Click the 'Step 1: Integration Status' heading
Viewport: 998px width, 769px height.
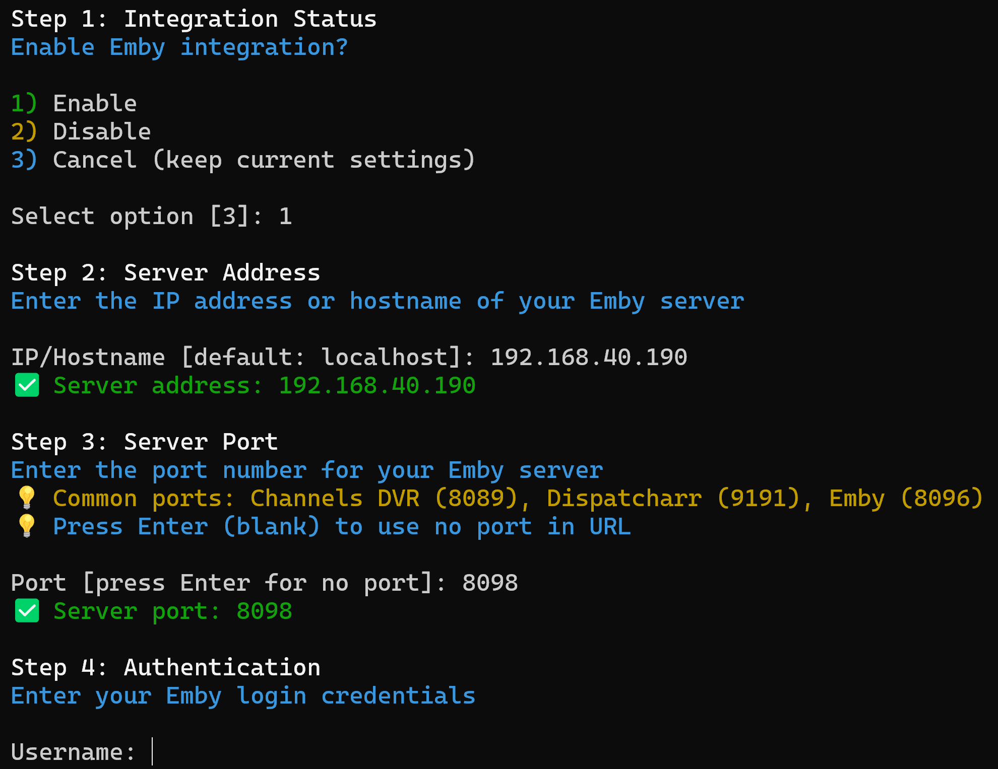[194, 19]
